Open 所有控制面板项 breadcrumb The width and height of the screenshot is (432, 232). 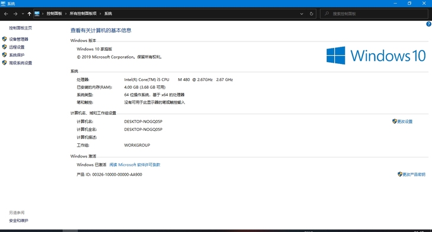click(83, 14)
